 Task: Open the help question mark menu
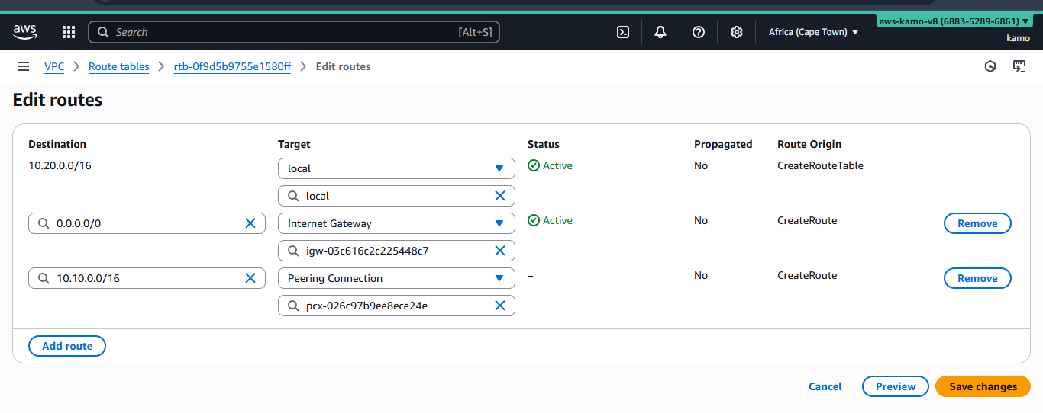click(x=698, y=32)
